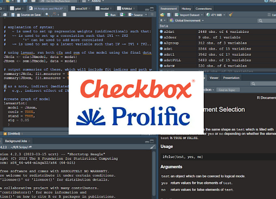Open the Presentation tab
The height and width of the screenshot is (199, 276).
231,78
